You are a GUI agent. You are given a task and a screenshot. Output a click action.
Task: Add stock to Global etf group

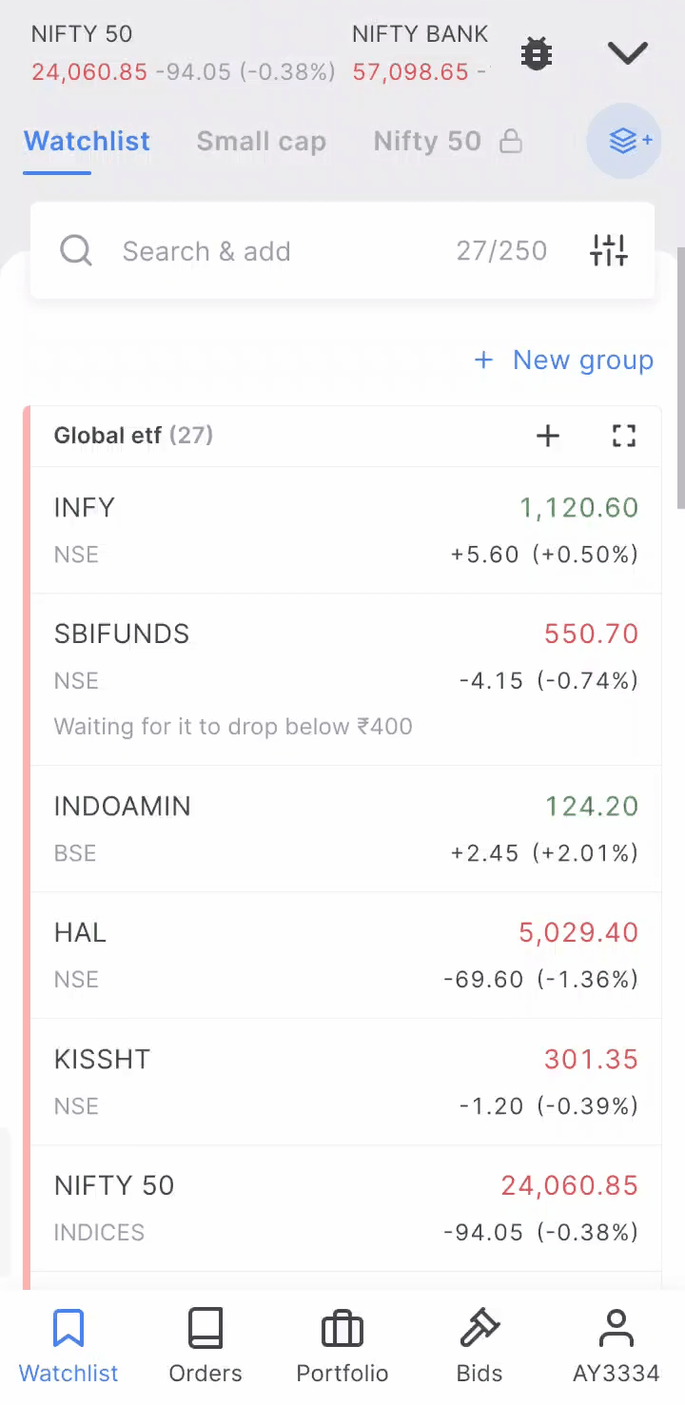(548, 436)
